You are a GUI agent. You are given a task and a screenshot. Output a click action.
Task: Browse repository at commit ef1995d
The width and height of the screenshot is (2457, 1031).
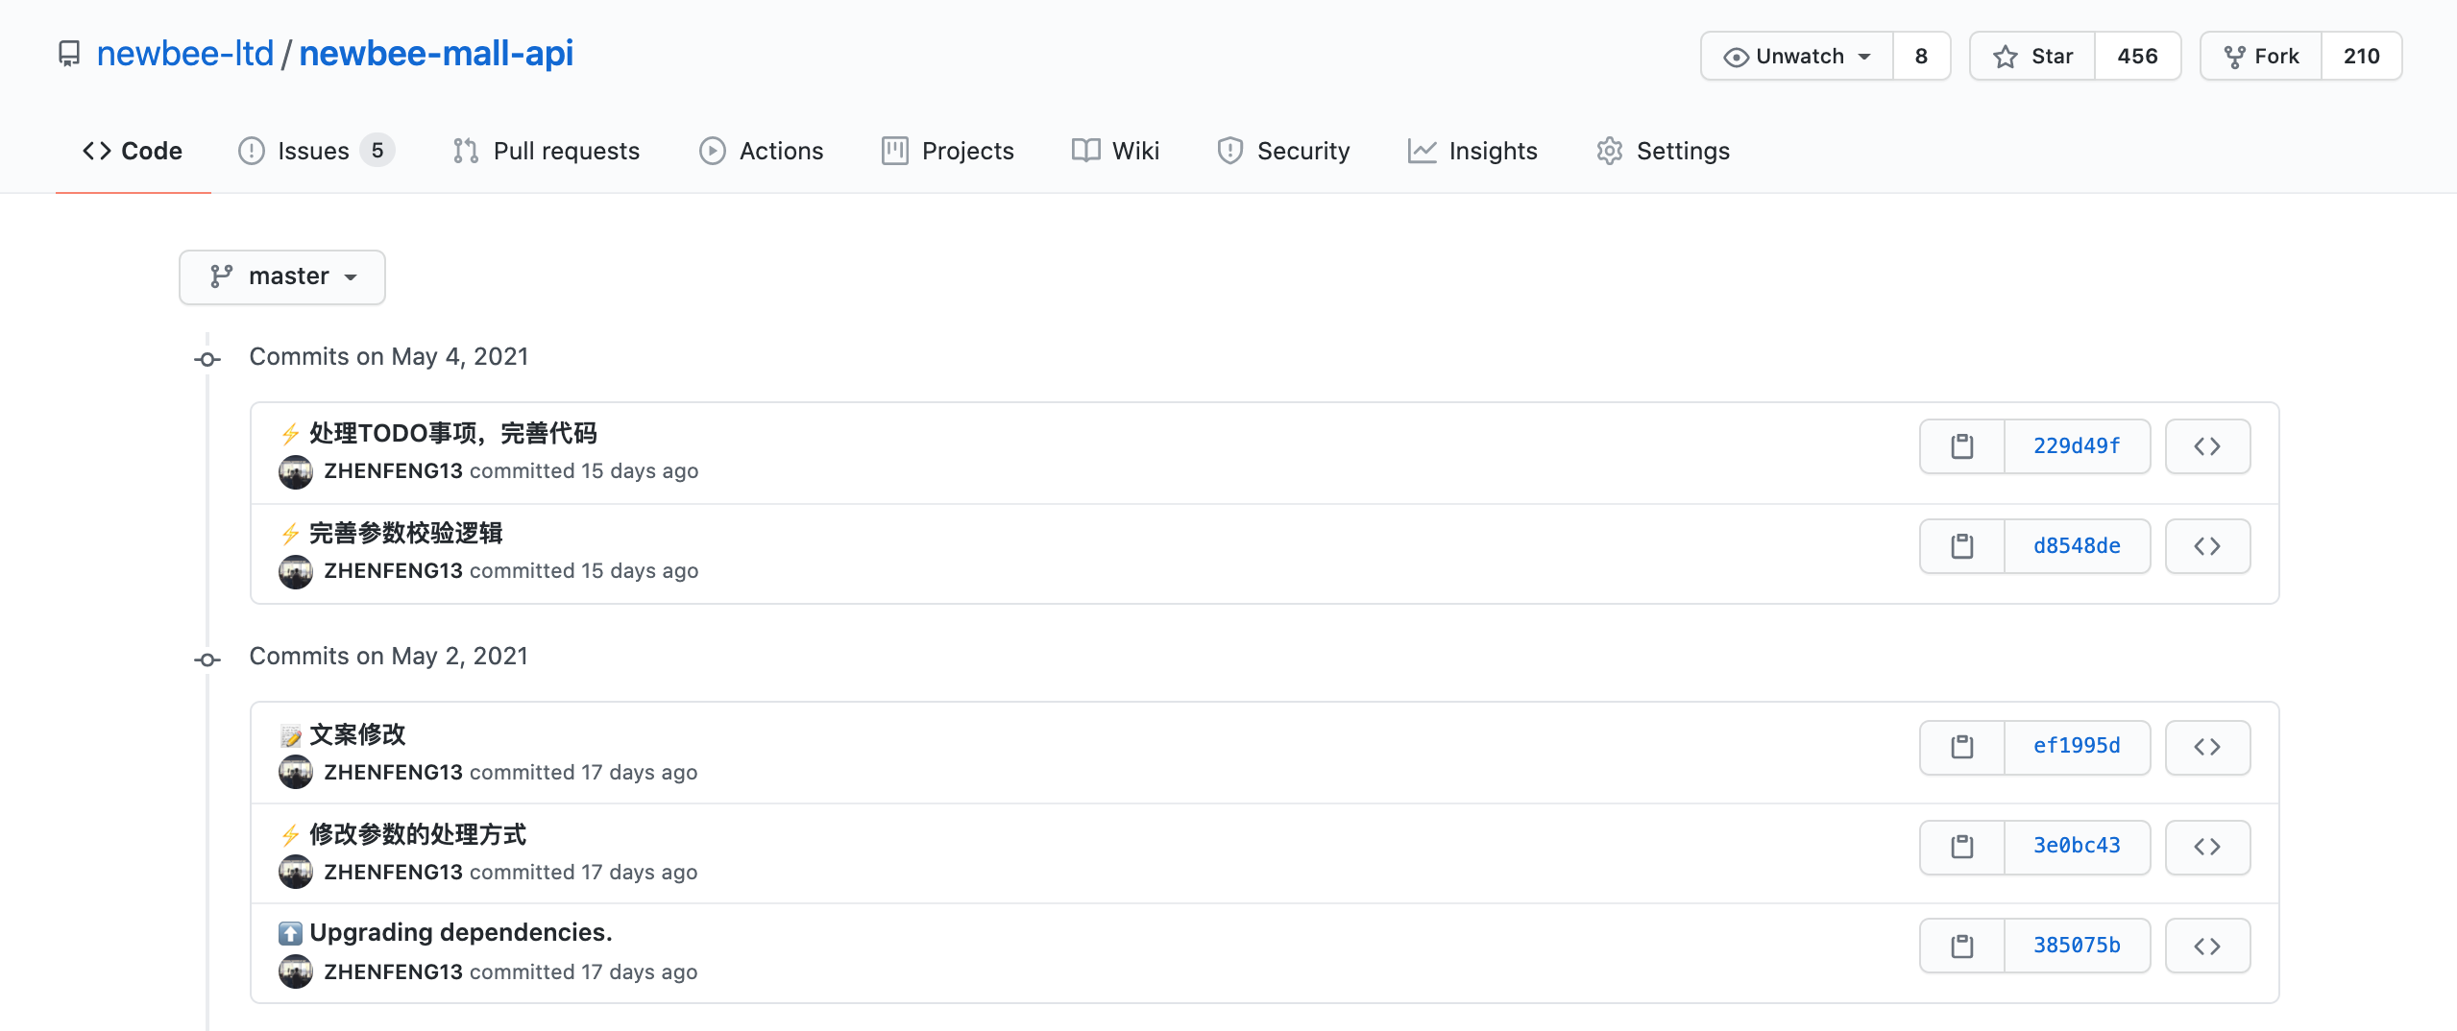(2207, 747)
